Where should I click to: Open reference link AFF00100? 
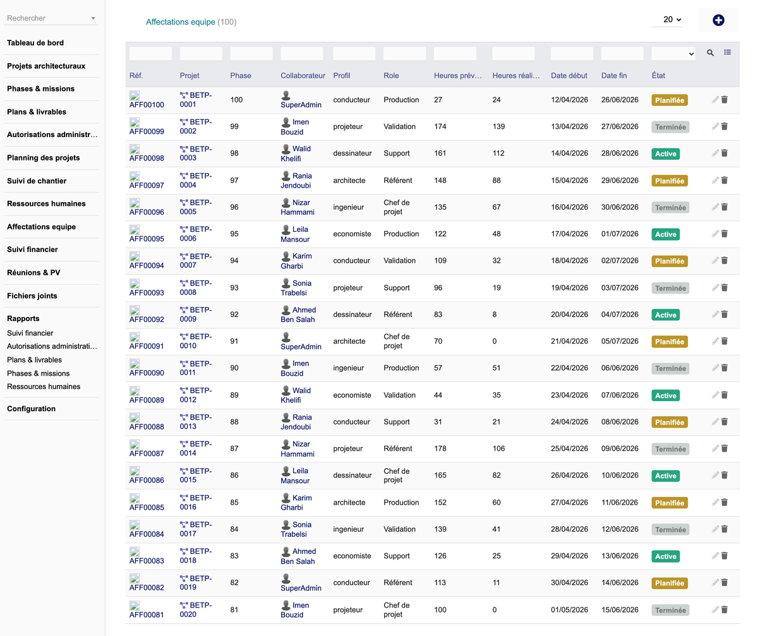[x=147, y=105]
